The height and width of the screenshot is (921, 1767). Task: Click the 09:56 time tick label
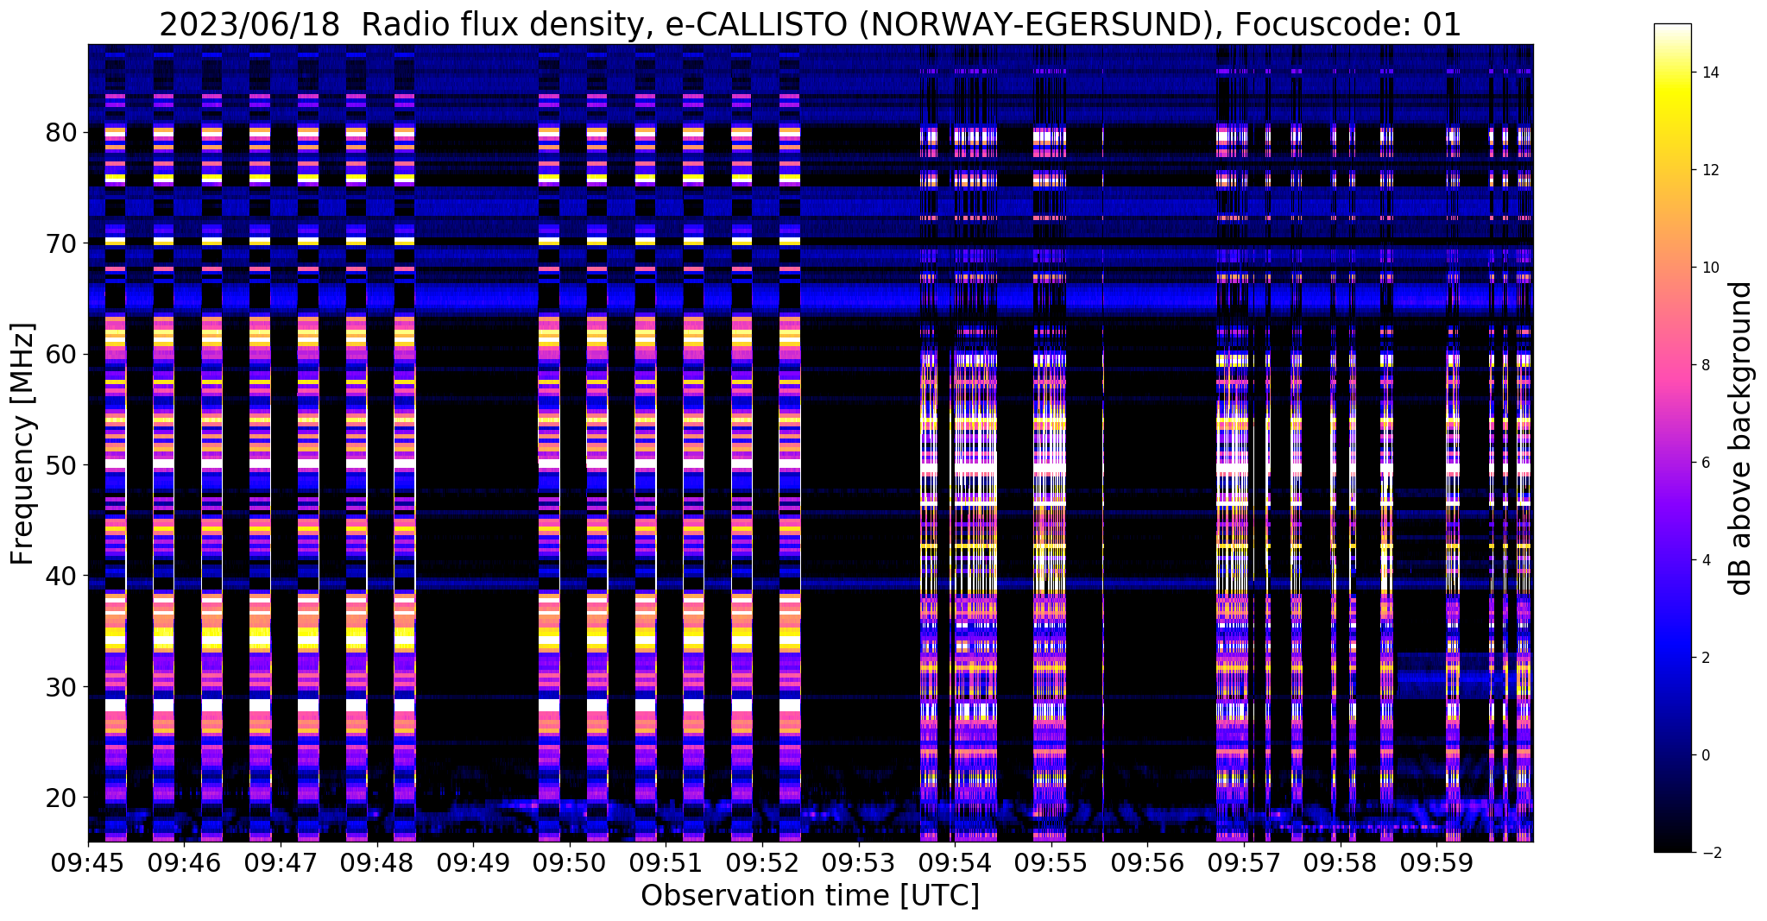1148,863
